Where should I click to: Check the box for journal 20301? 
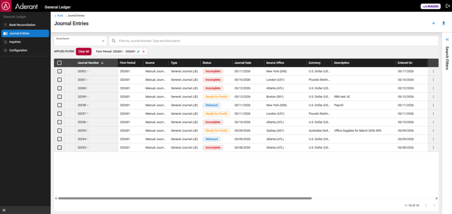[60, 80]
